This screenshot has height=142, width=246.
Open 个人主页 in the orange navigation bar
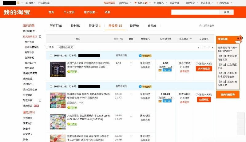point(69,12)
